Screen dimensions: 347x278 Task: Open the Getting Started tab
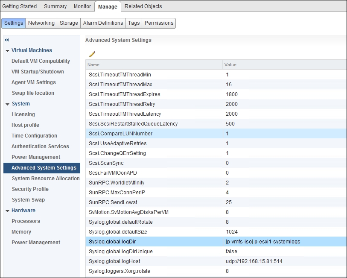(x=20, y=6)
